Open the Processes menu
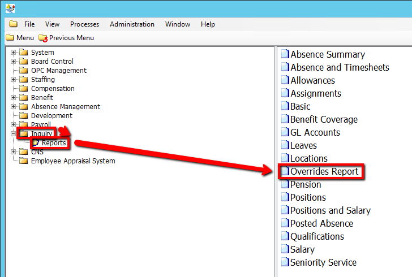Screen dimensions: 412x277 84,24
